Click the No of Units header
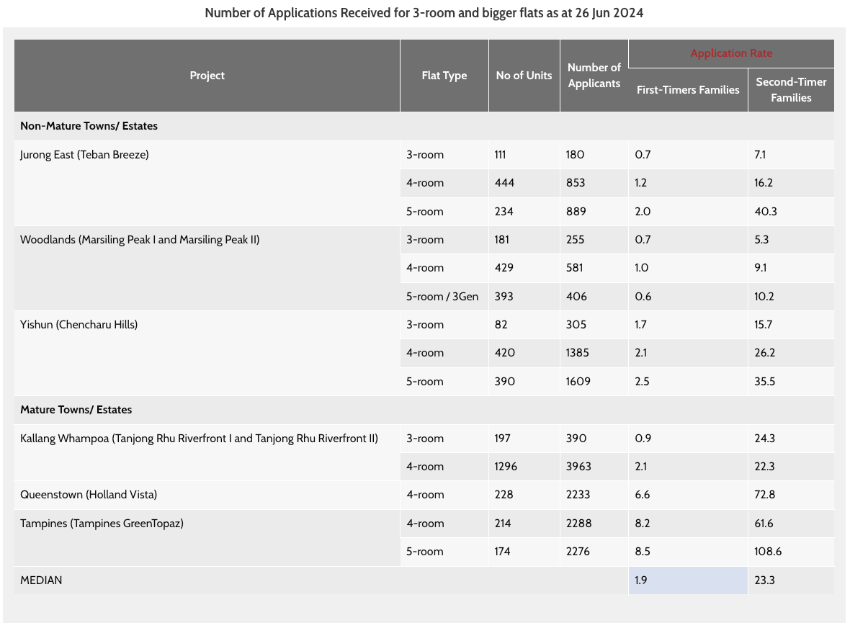This screenshot has height=628, width=850. point(524,76)
